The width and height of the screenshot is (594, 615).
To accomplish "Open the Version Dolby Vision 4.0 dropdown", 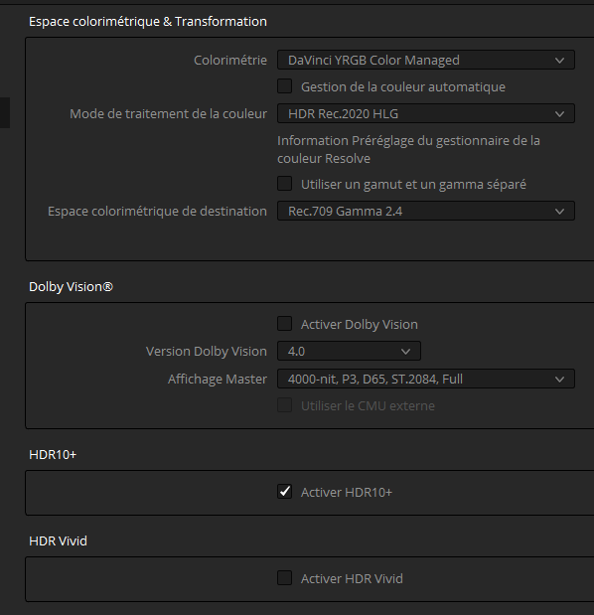I will coord(349,351).
